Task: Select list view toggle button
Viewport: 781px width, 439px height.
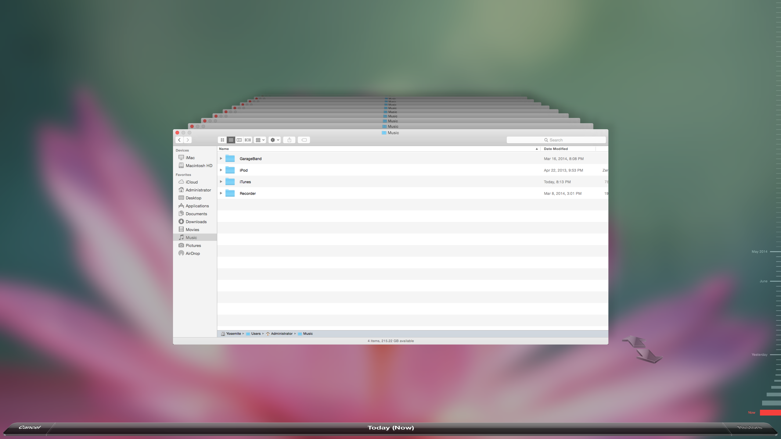Action: pos(231,140)
